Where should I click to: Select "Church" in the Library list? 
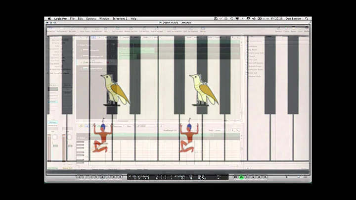point(252,56)
